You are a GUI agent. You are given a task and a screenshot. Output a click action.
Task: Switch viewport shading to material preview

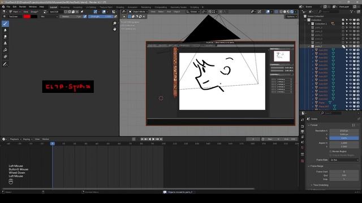click(288, 12)
